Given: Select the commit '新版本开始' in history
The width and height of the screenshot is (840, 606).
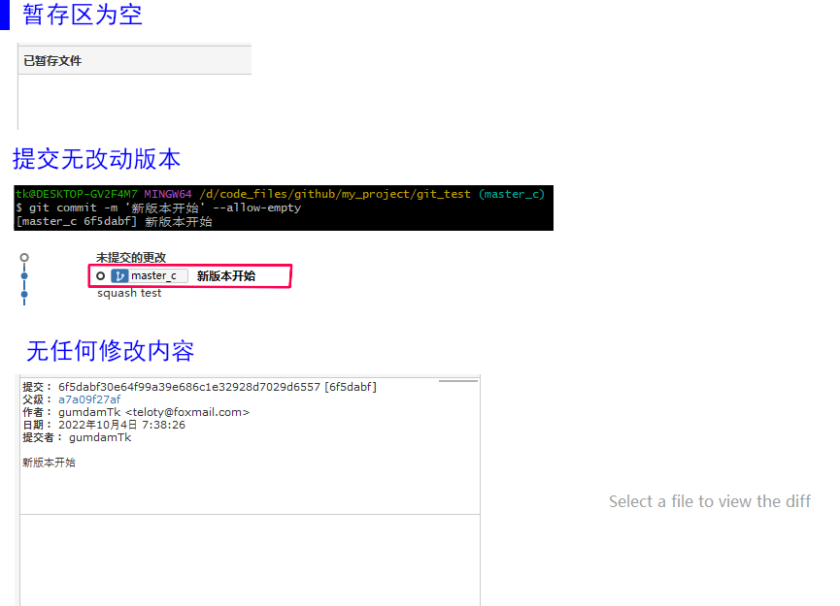Looking at the screenshot, I should (x=225, y=276).
